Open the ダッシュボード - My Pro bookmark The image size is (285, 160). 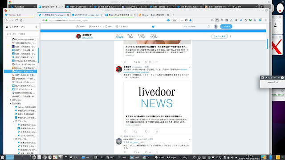(x=24, y=64)
